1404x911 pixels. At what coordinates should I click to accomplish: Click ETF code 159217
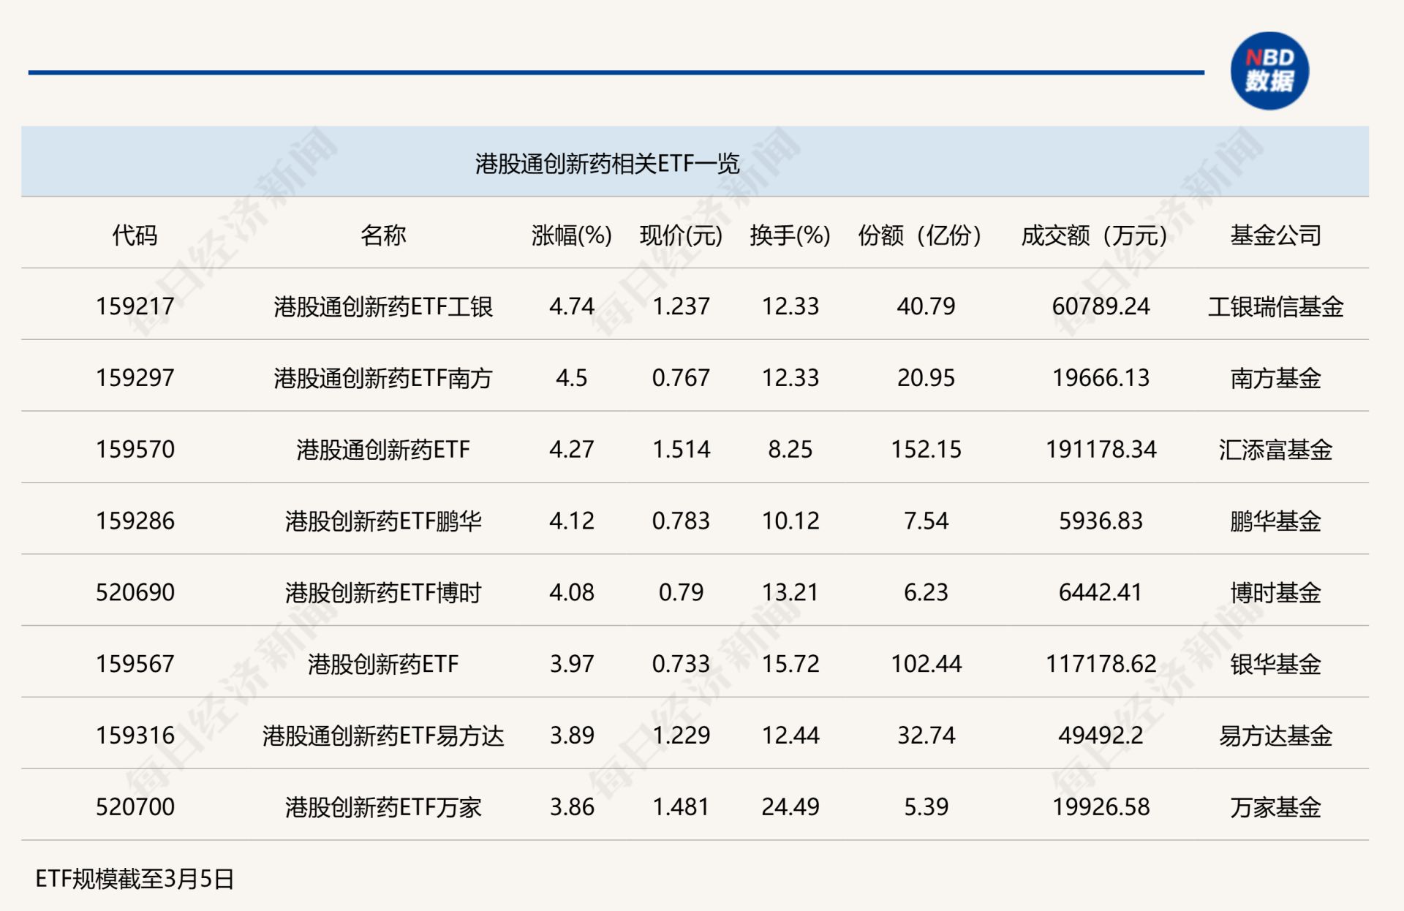click(135, 306)
